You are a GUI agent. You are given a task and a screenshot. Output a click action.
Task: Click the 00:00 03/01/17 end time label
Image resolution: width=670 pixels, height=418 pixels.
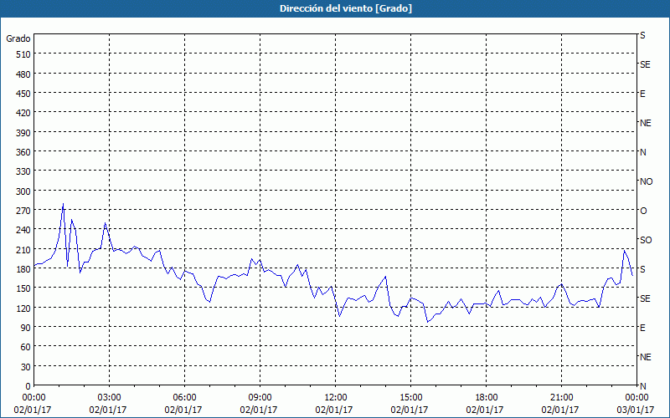636,404
